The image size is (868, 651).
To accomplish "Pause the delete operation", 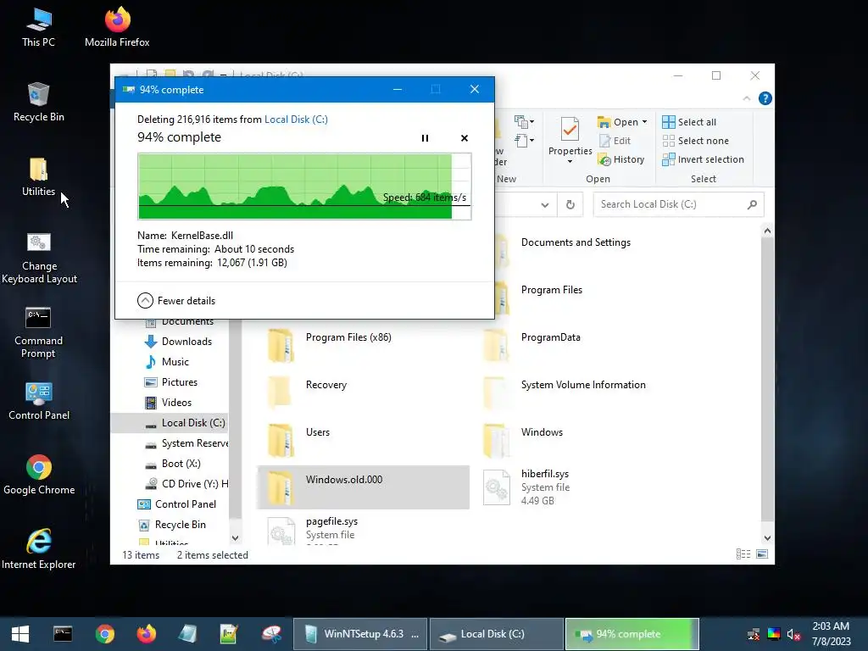I will coord(425,138).
